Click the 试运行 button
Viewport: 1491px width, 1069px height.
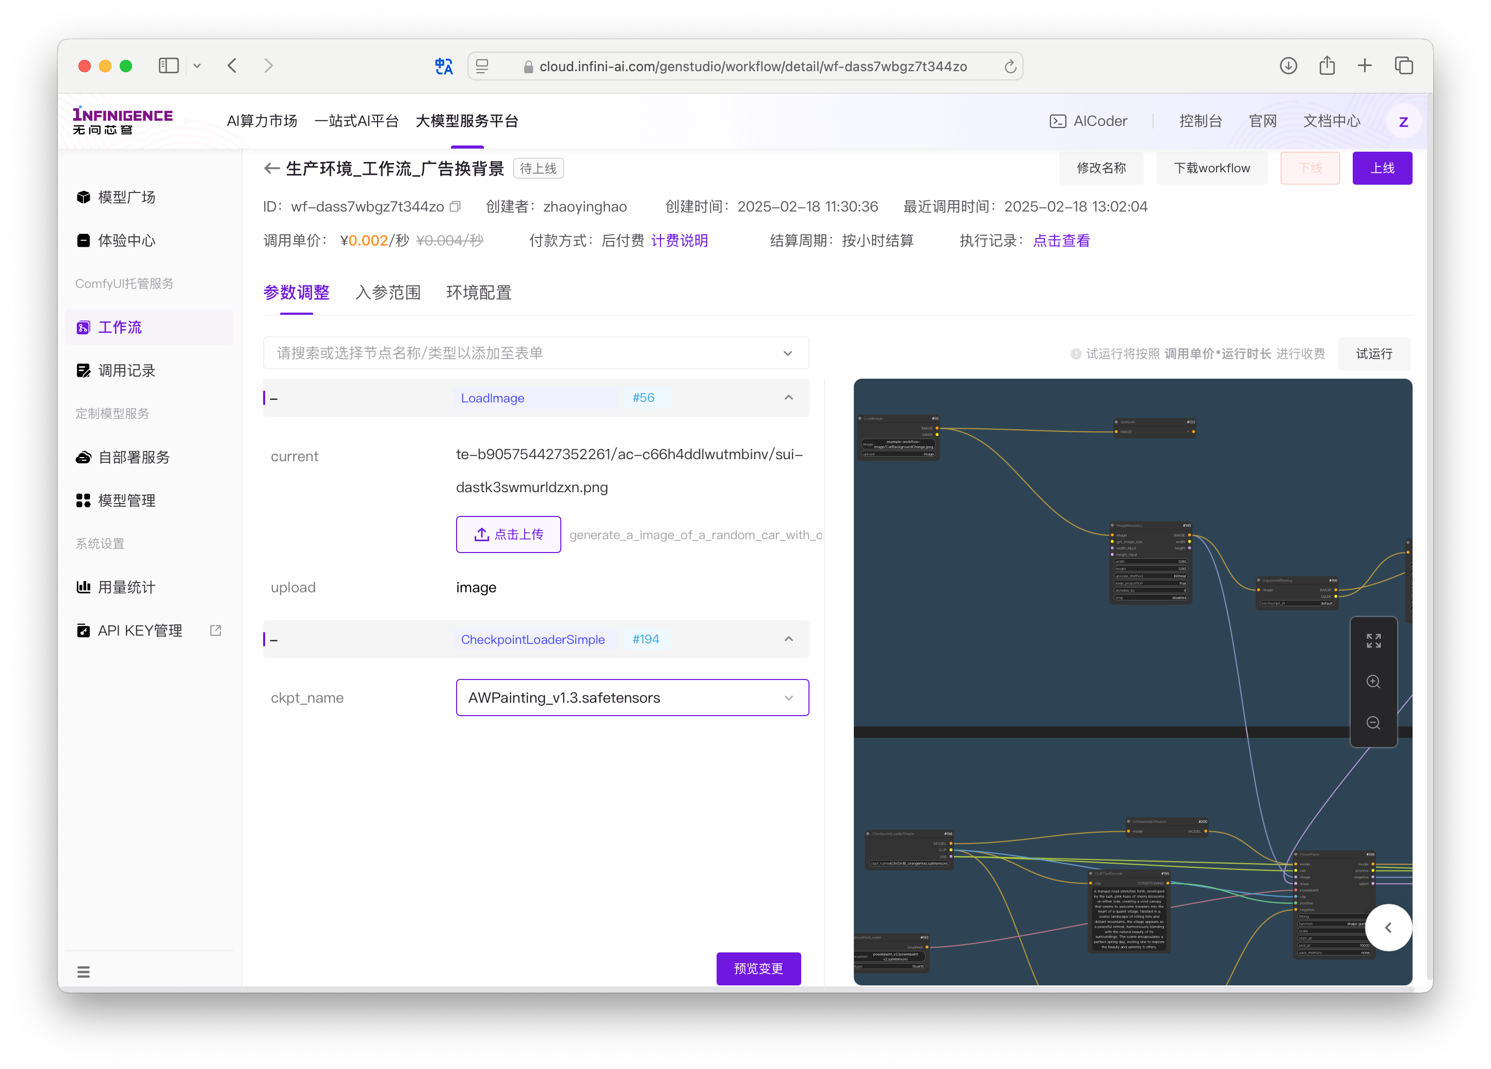tap(1373, 354)
